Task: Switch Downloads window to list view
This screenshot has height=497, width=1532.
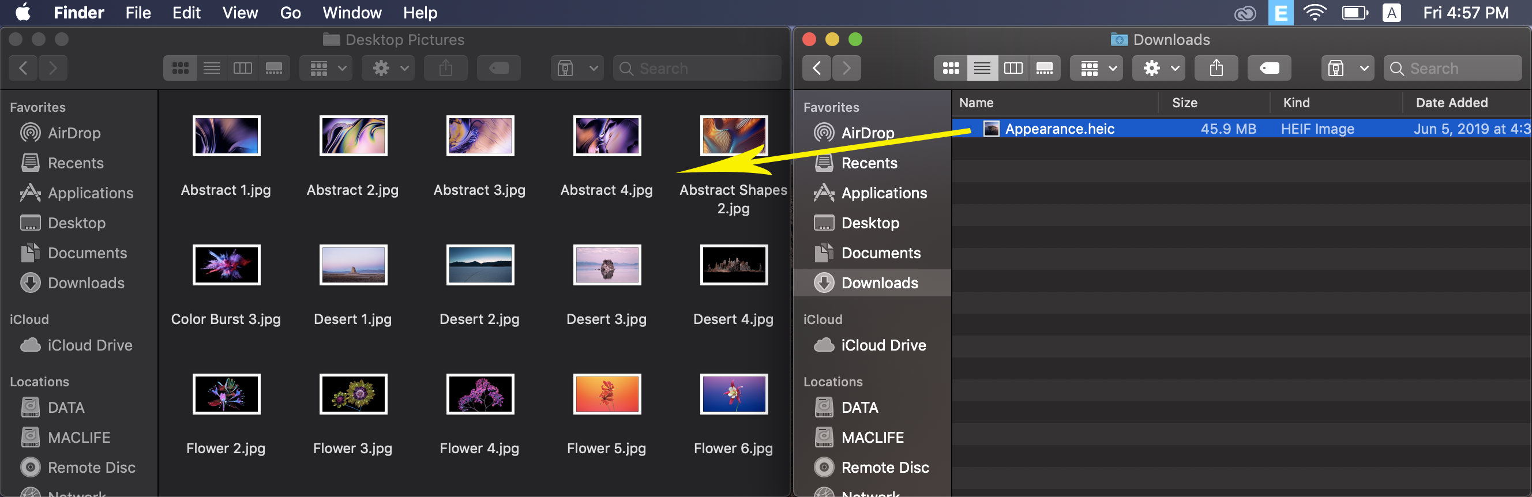Action: click(982, 69)
